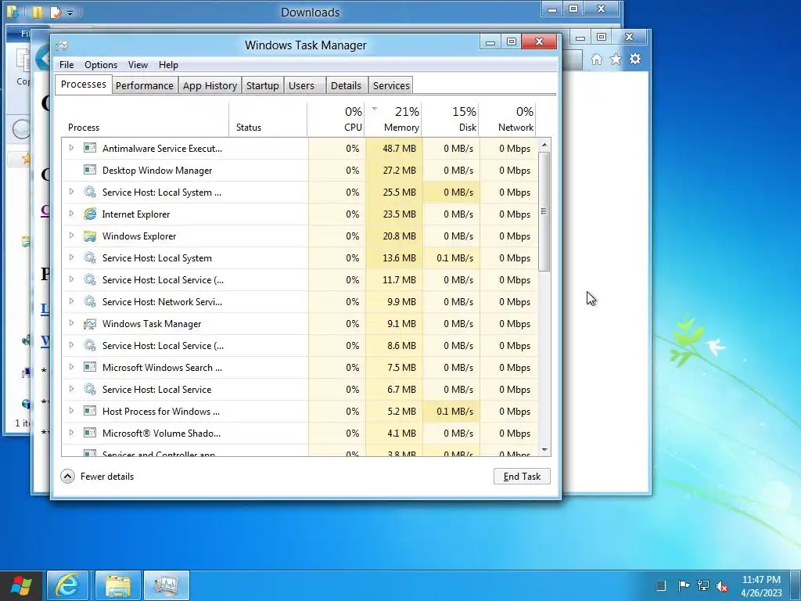Collapse details with the Fewer details arrow
This screenshot has height=601, width=801.
pyautogui.click(x=67, y=477)
